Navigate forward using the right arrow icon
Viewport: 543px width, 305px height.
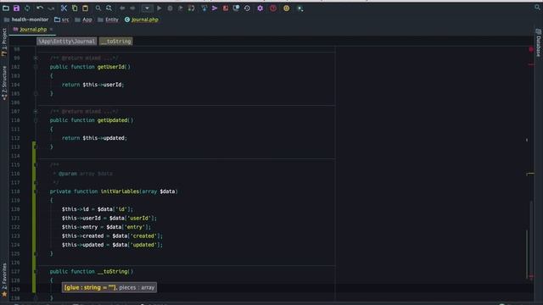132,8
